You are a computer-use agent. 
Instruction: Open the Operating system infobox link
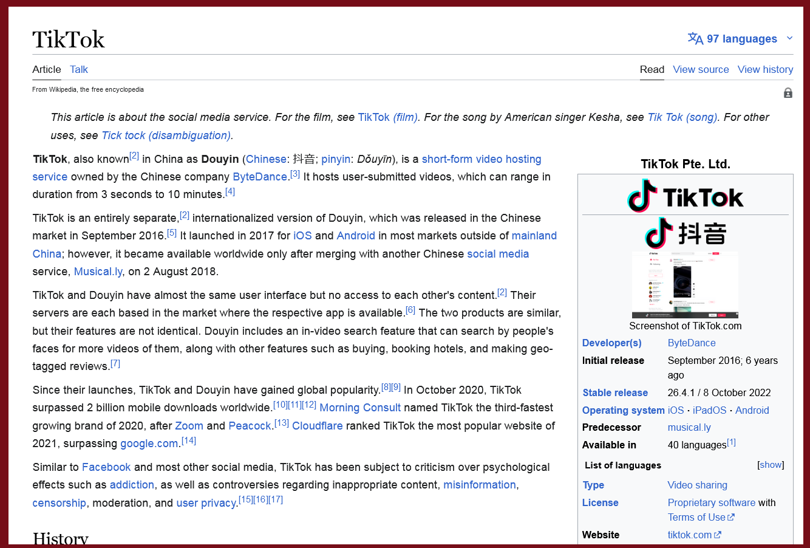[x=623, y=411]
